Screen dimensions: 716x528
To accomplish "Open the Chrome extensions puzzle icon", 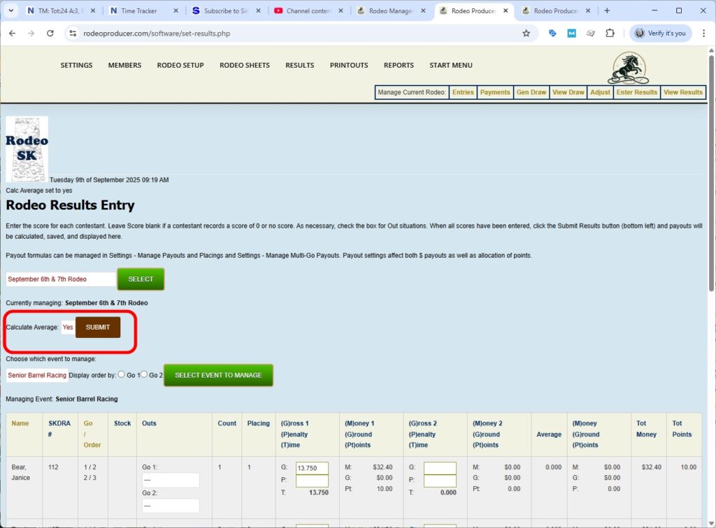I will (x=610, y=33).
